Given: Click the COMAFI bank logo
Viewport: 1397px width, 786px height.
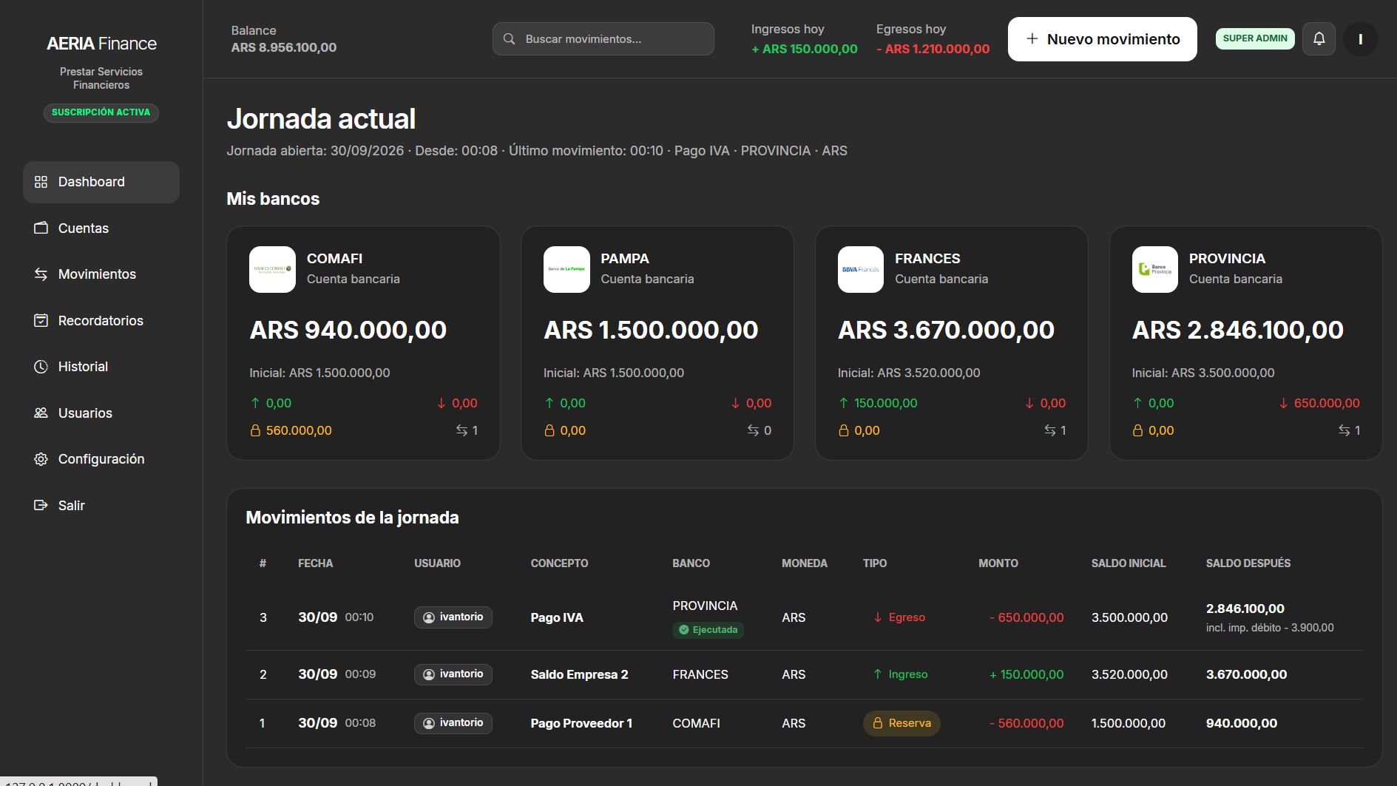Looking at the screenshot, I should click(272, 269).
